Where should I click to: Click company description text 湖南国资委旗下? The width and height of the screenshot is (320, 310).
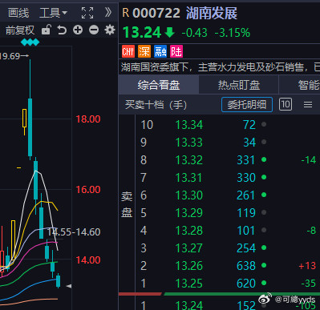click(x=155, y=67)
